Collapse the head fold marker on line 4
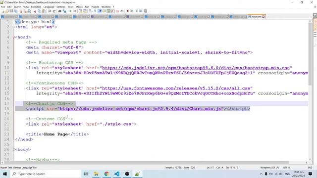Image resolution: width=317 pixels, height=178 pixels. click(x=14, y=37)
